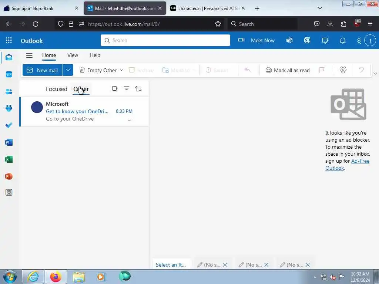Open the sort order arrows

click(138, 89)
